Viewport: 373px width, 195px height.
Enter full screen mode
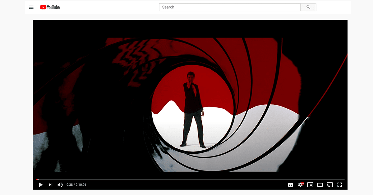(340, 185)
